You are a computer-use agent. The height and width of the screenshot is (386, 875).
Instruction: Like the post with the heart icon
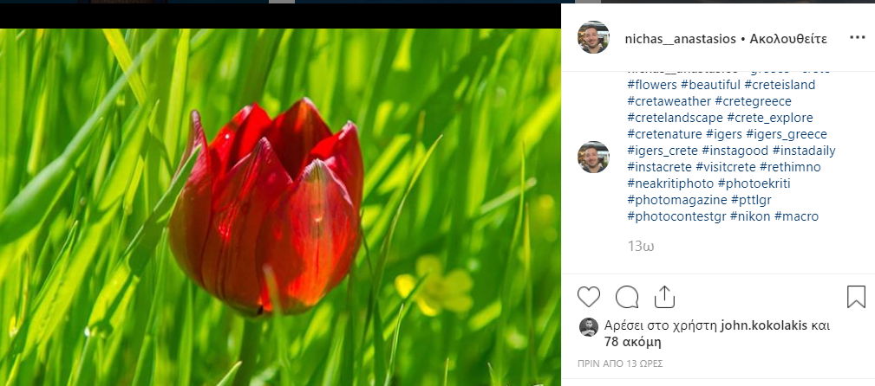coord(588,297)
